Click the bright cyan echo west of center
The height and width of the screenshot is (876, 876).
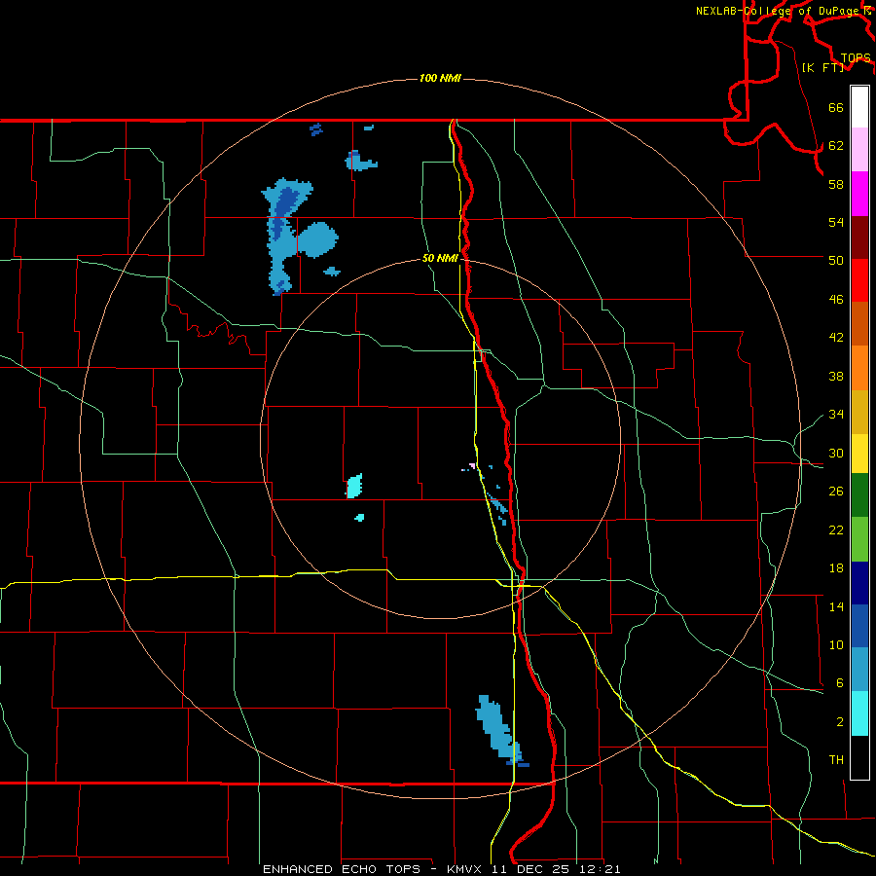pyautogui.click(x=354, y=486)
